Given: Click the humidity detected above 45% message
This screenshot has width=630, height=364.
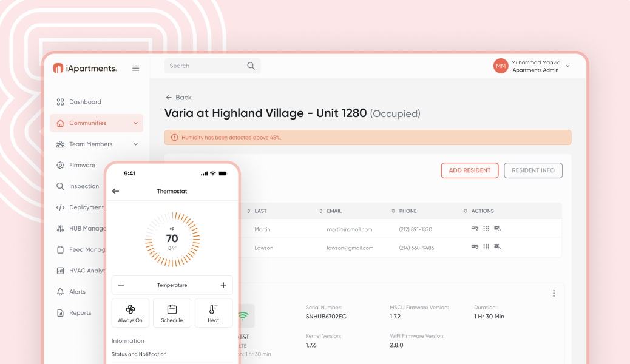Looking at the screenshot, I should click(231, 137).
